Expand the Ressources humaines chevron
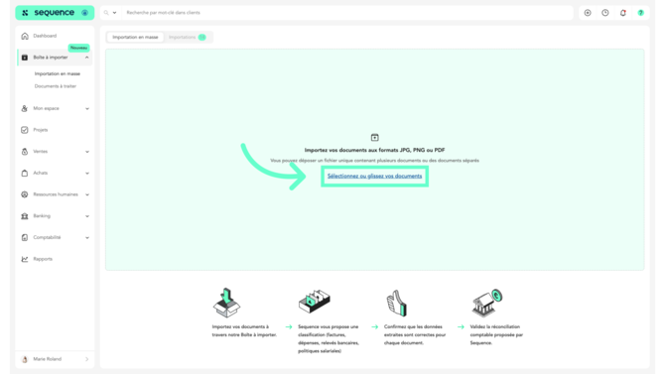Screen dimensions: 665x374 (87, 194)
